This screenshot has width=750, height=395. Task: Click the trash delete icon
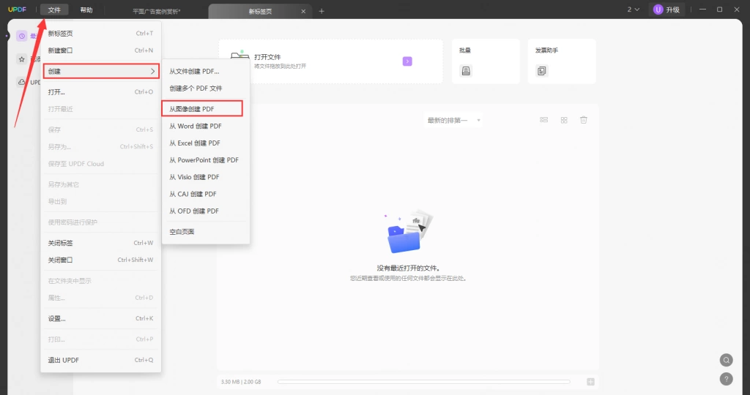(x=584, y=120)
